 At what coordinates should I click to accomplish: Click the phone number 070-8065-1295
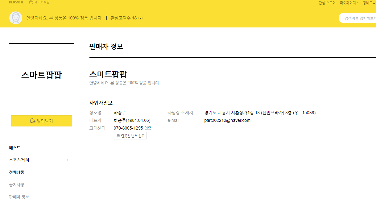[128, 128]
